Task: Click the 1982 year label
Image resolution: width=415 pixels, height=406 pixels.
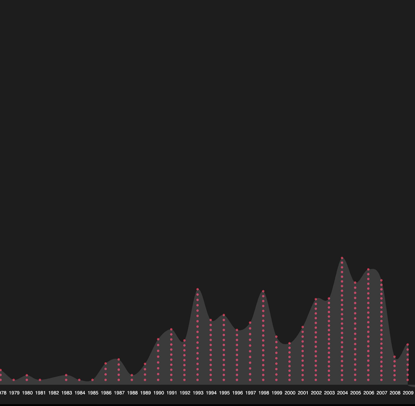Action: pyautogui.click(x=54, y=393)
